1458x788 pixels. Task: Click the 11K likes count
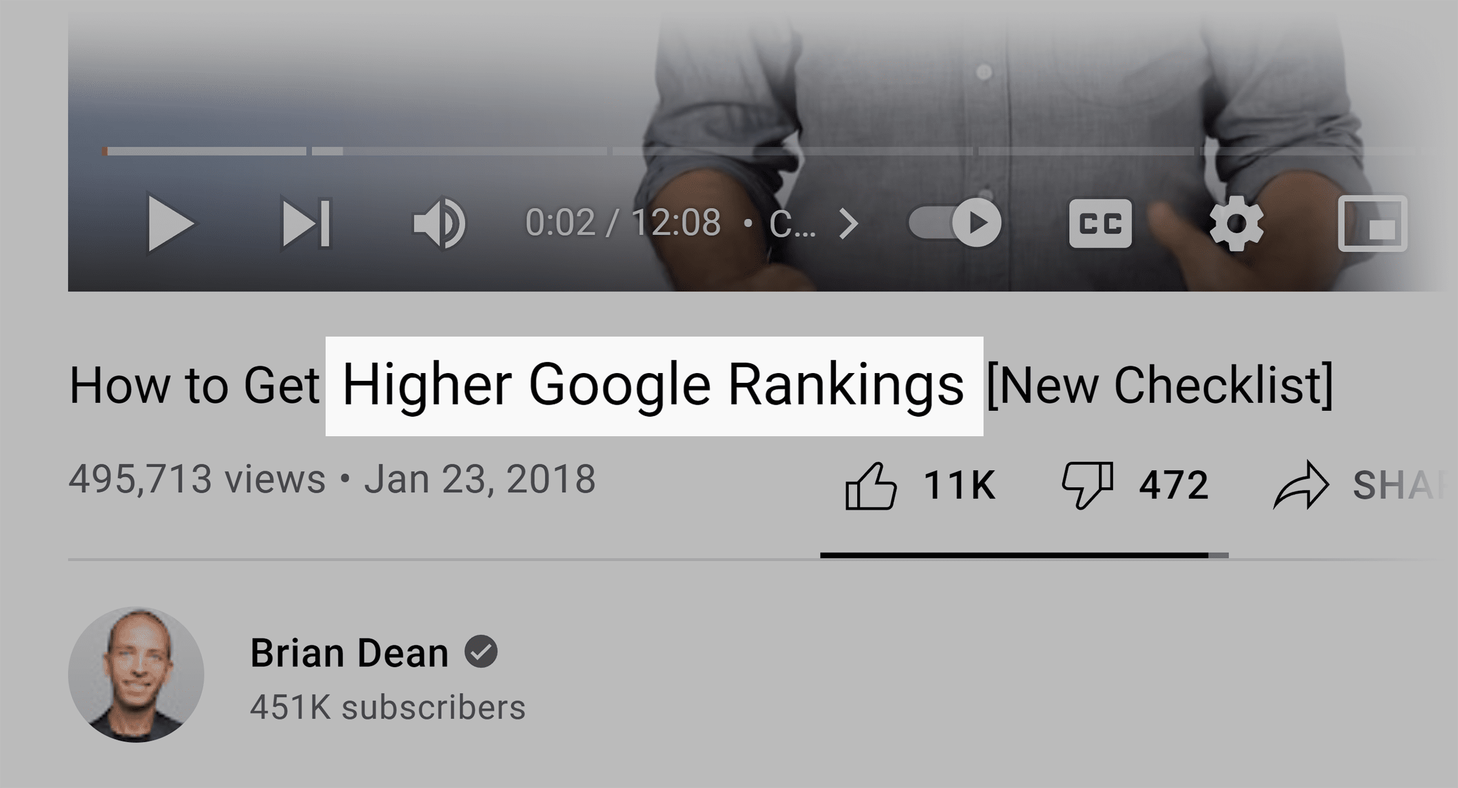[x=960, y=485]
